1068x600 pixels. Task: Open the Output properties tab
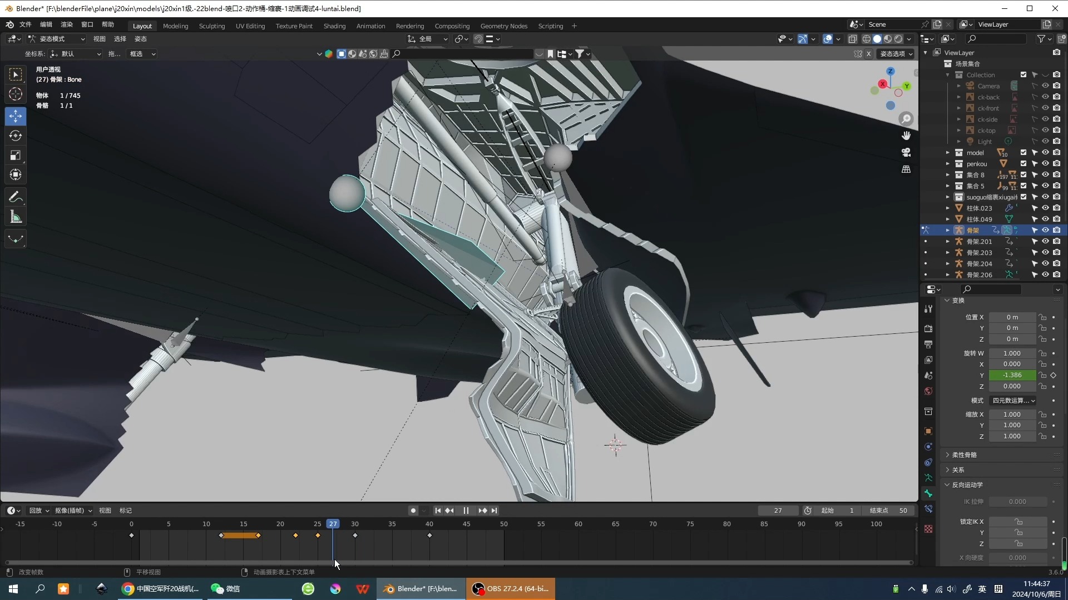coord(928,344)
